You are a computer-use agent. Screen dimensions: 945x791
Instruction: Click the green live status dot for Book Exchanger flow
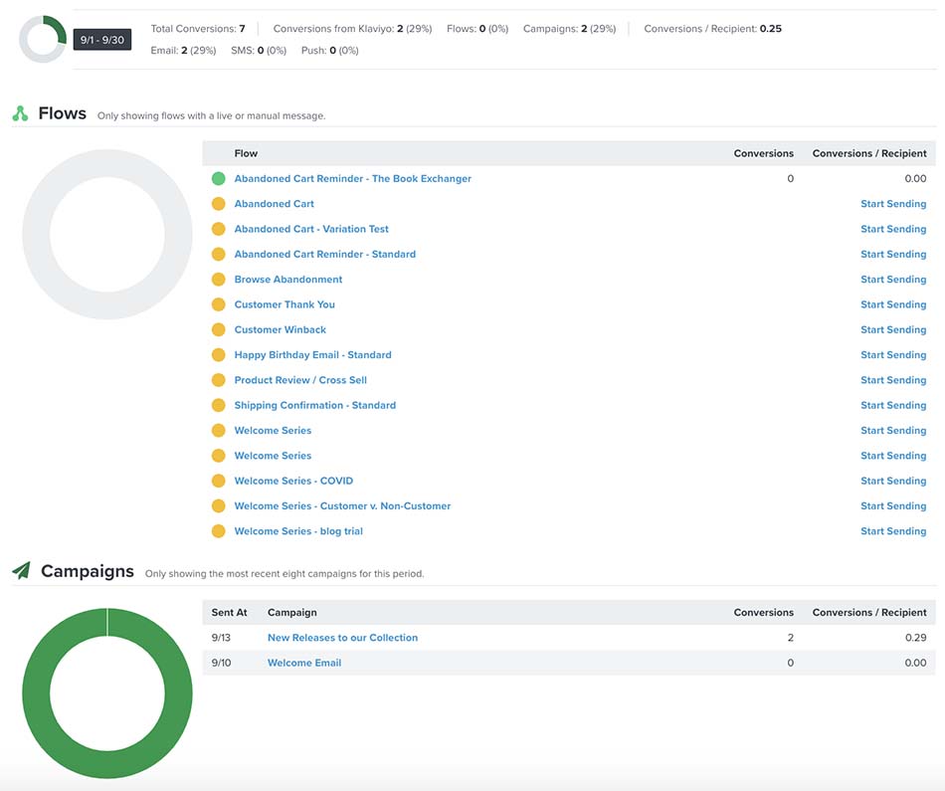(x=218, y=179)
